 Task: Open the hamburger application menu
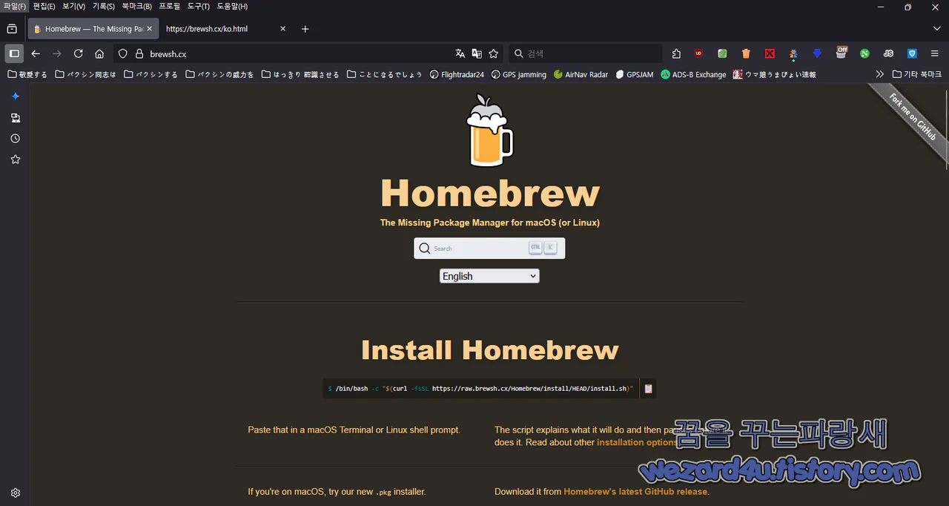(936, 53)
